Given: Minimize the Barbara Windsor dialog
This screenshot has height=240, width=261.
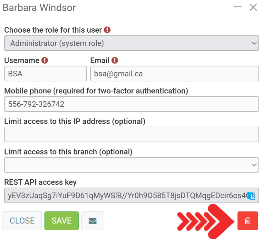Looking at the screenshot, I should point(237,7).
